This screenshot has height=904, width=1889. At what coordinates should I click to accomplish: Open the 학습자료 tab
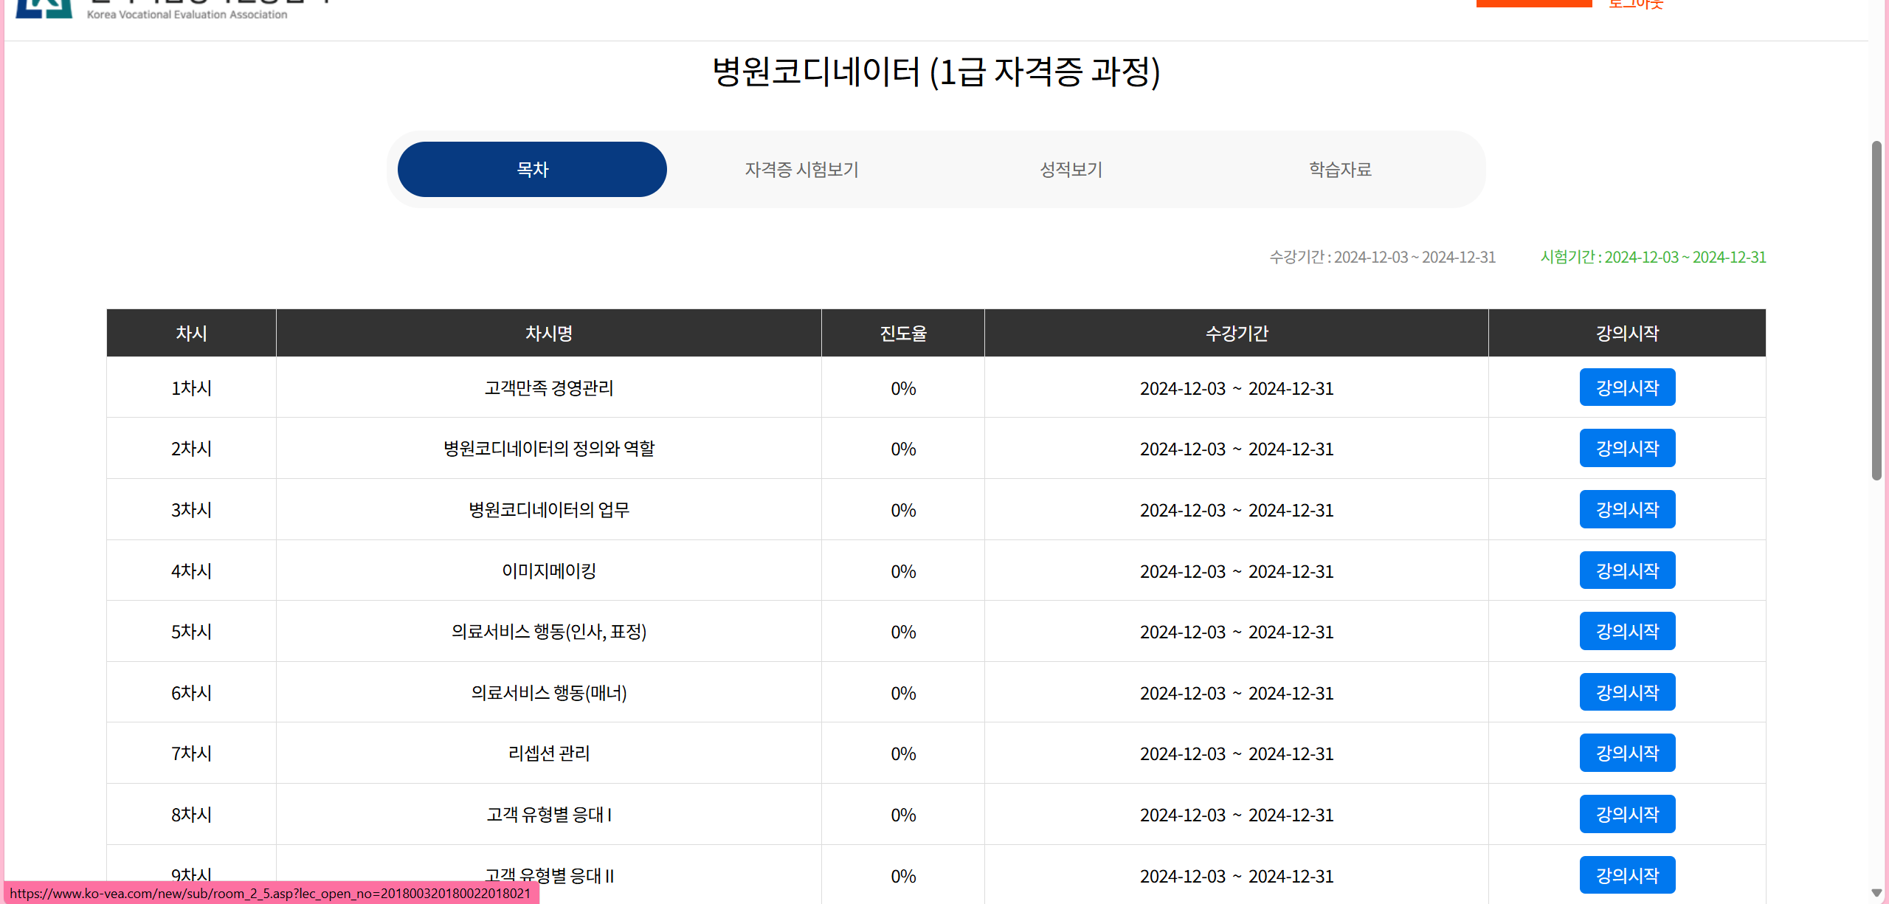click(x=1340, y=170)
